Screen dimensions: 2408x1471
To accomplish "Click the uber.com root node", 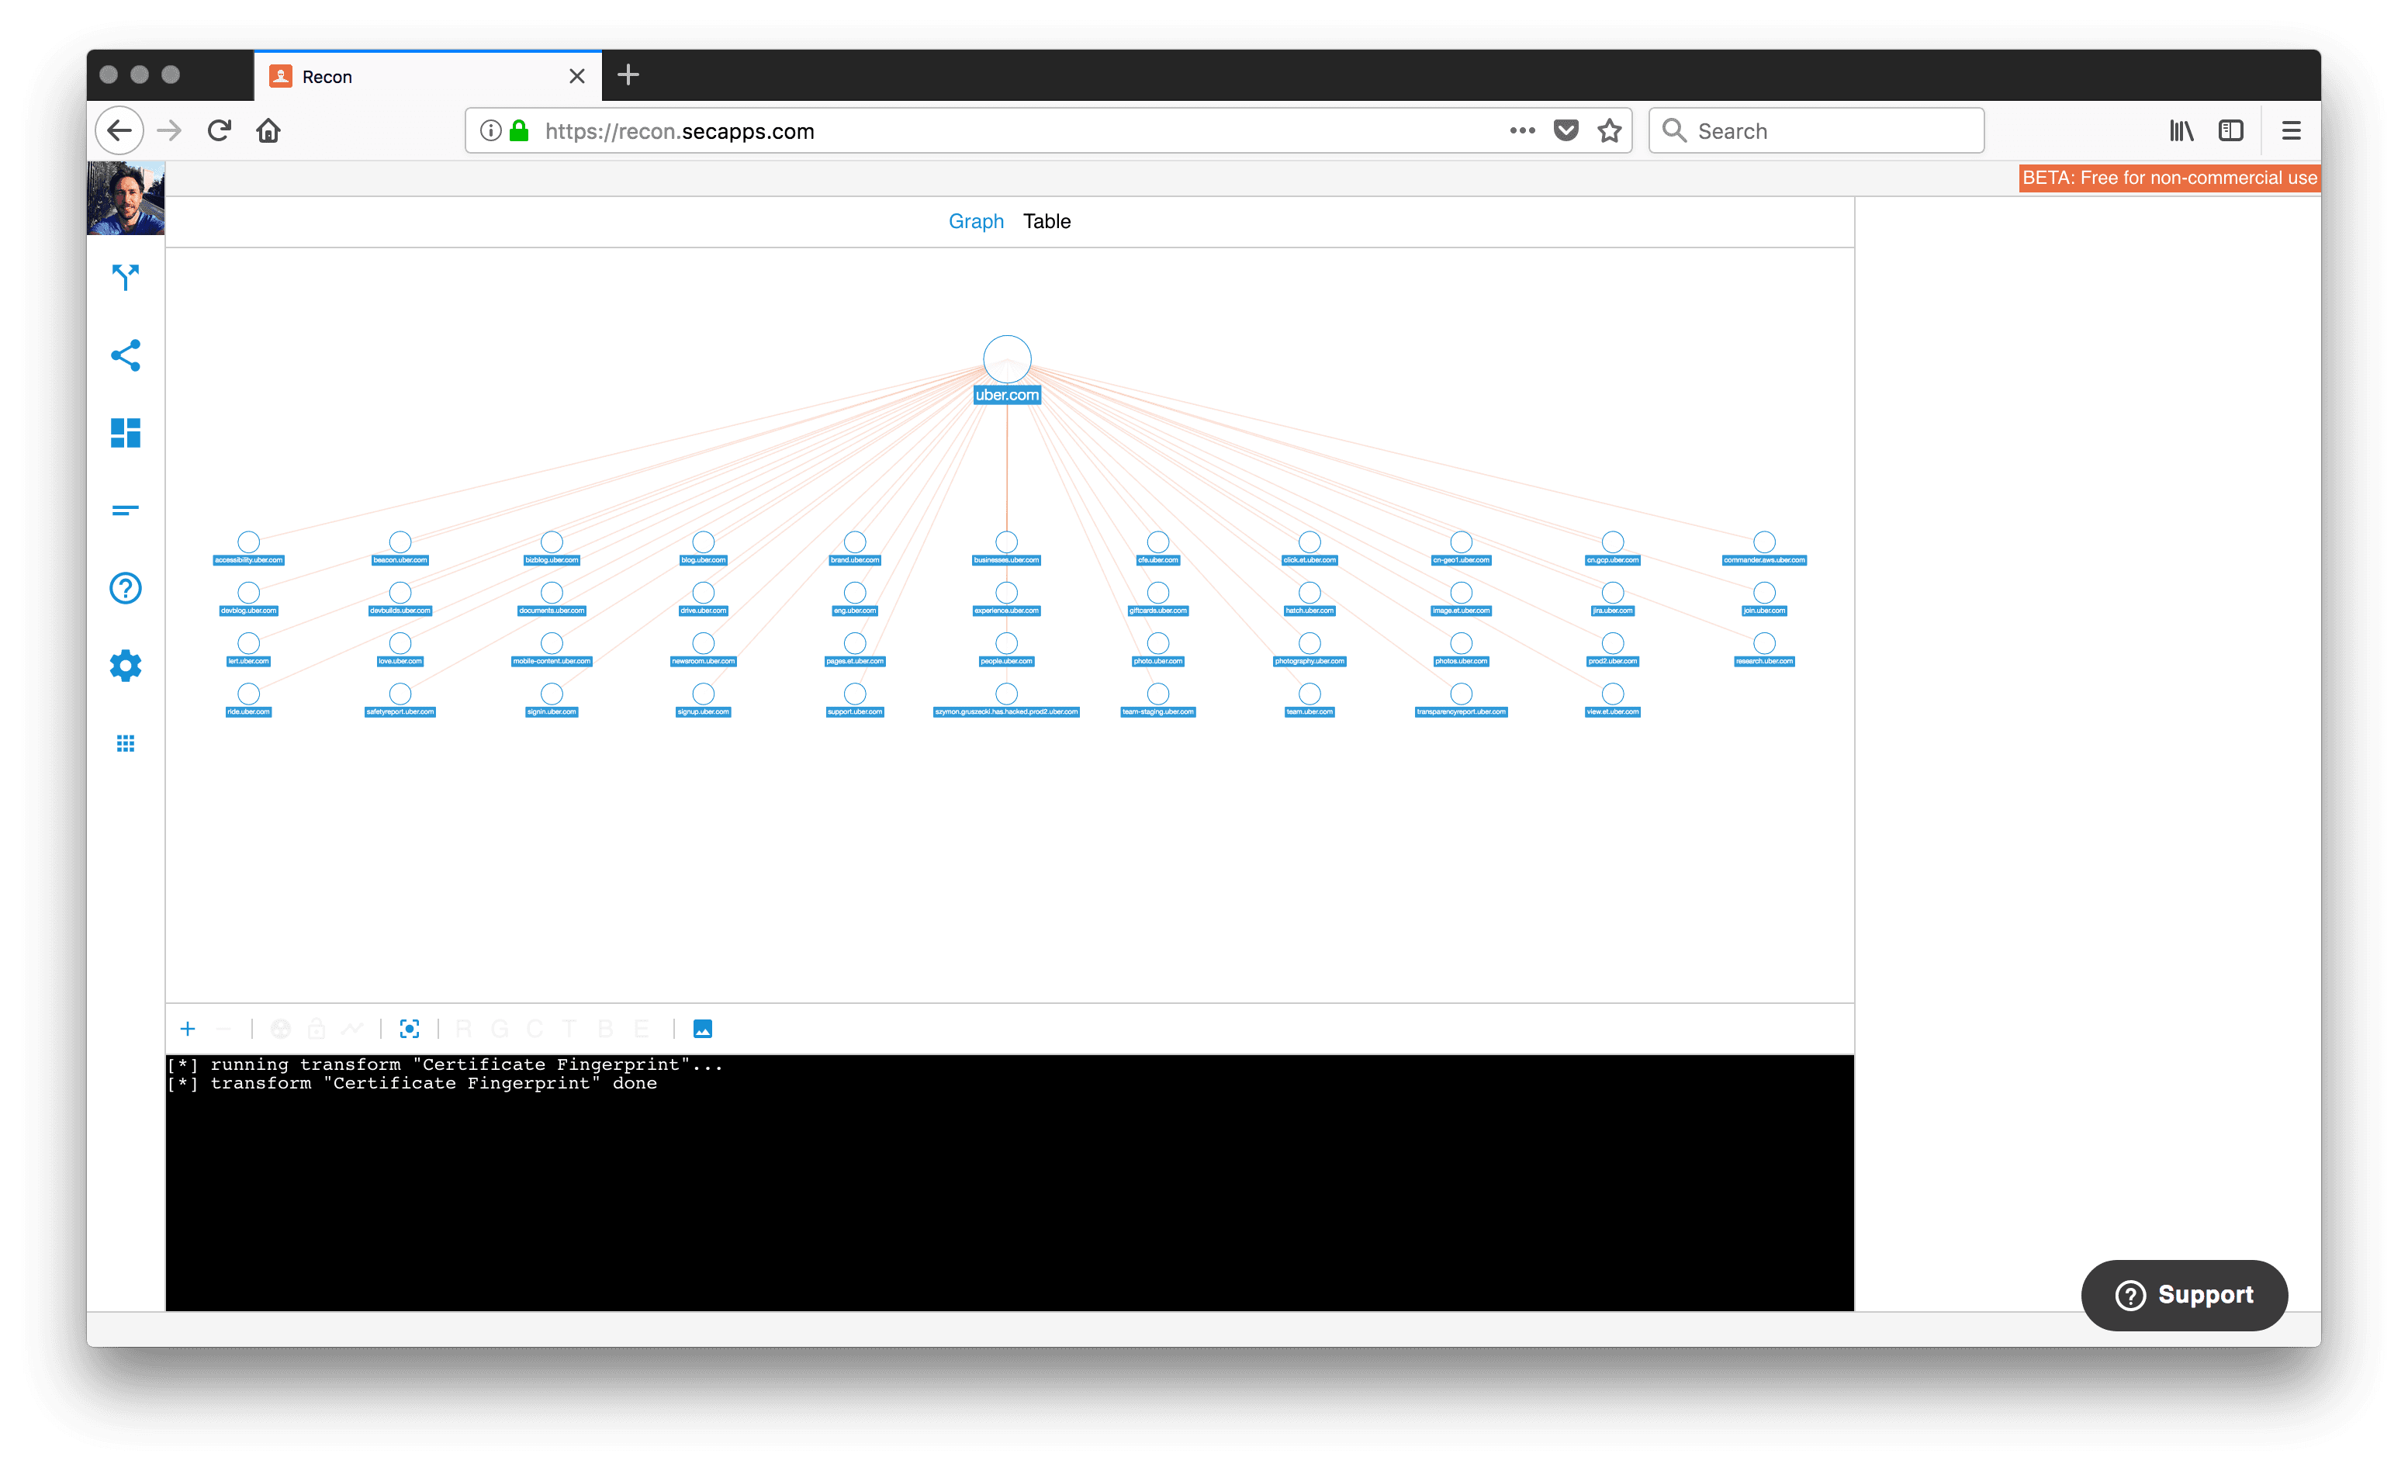I will pyautogui.click(x=1006, y=358).
